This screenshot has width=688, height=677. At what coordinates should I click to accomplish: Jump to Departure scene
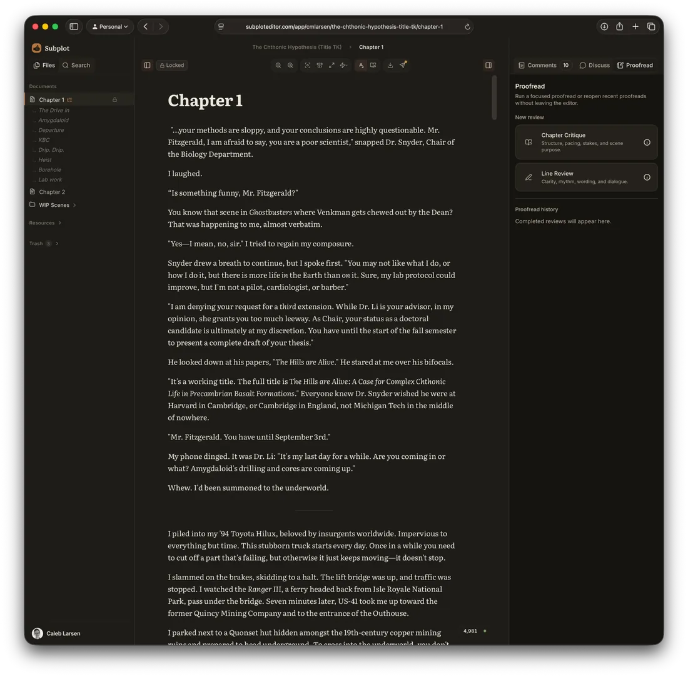(x=51, y=130)
